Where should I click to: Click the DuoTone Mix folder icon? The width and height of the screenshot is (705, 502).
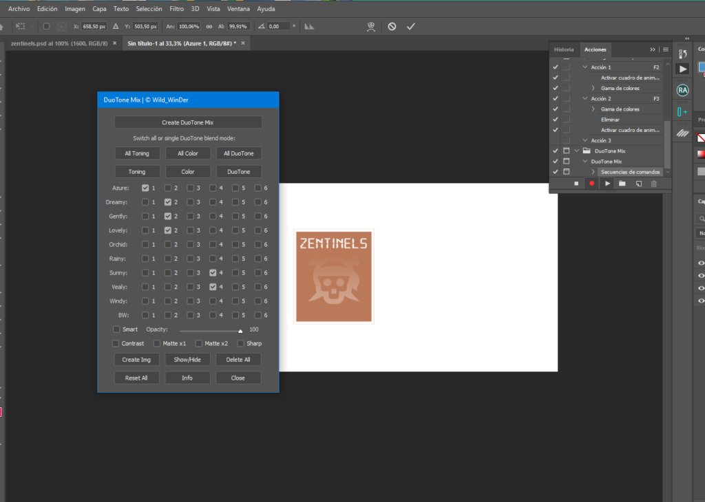click(587, 151)
